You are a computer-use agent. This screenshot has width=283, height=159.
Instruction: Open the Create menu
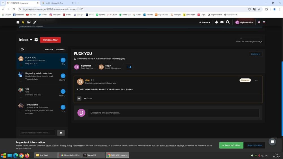click(205, 22)
